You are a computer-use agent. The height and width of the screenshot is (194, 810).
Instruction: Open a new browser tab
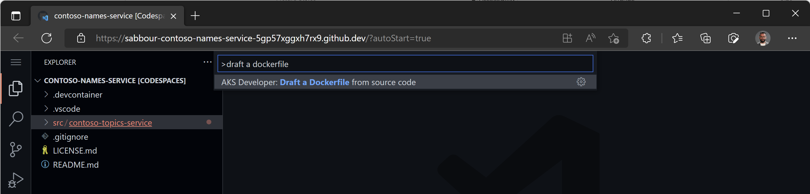point(195,16)
